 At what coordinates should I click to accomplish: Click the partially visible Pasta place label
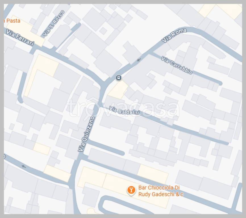pos(12,21)
